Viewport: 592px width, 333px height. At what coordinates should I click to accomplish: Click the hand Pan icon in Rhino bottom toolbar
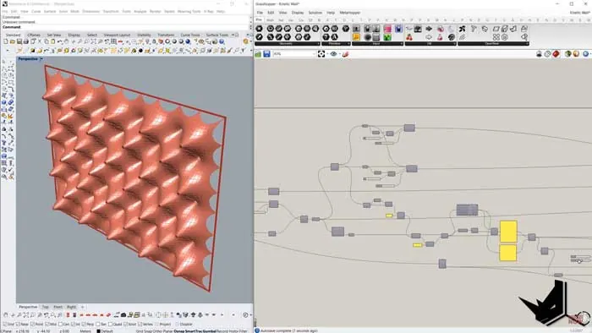point(5,315)
